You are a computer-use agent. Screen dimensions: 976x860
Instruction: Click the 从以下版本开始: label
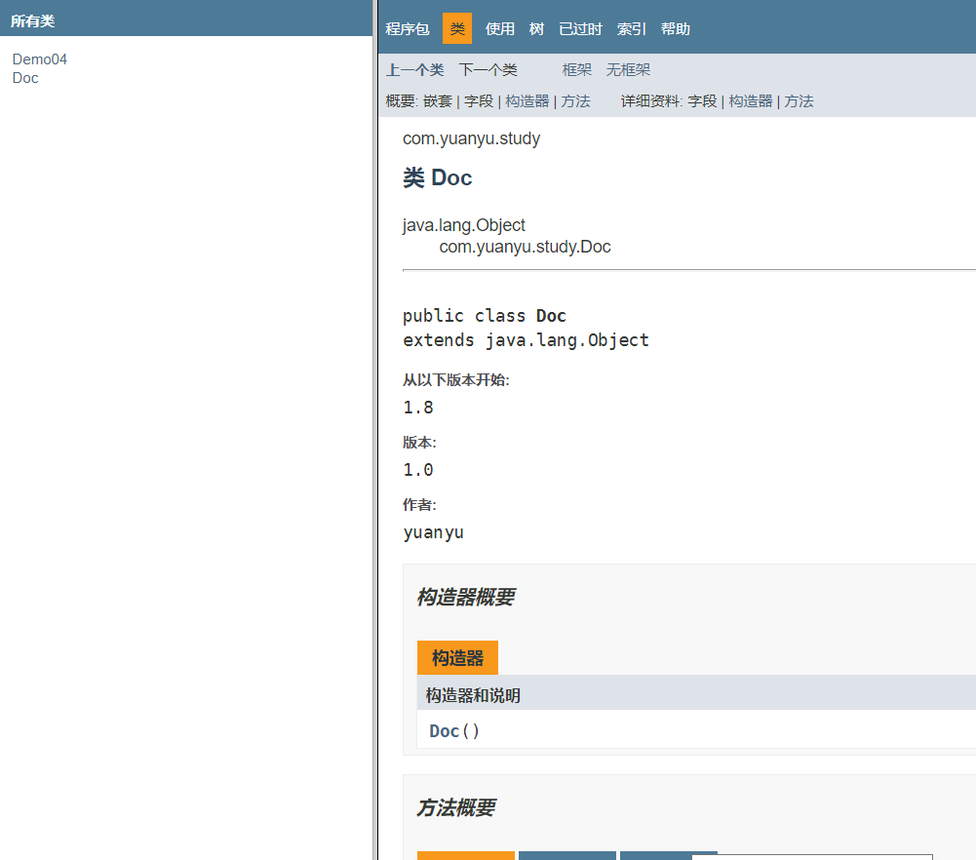[x=455, y=379]
